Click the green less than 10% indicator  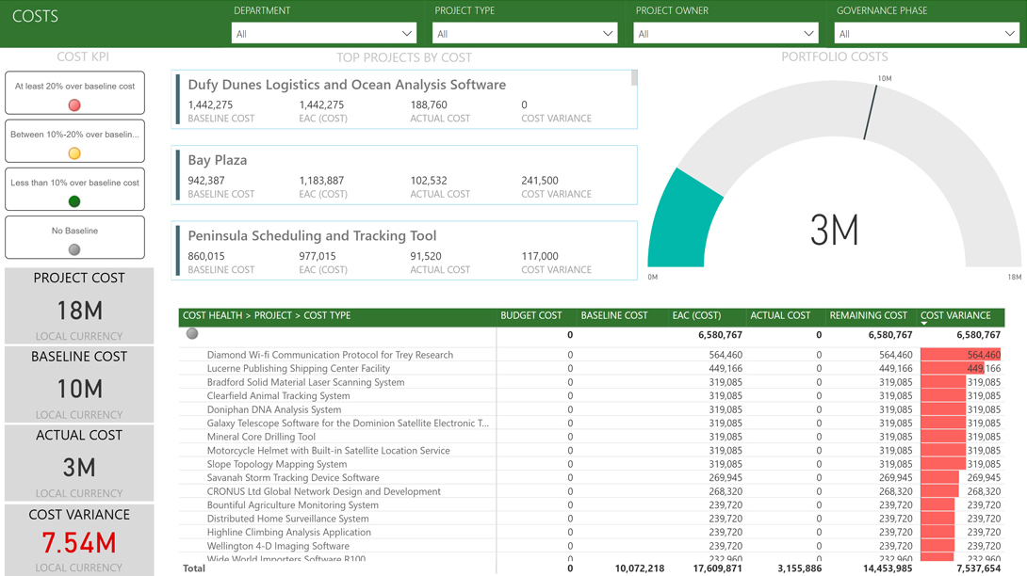[x=74, y=201]
